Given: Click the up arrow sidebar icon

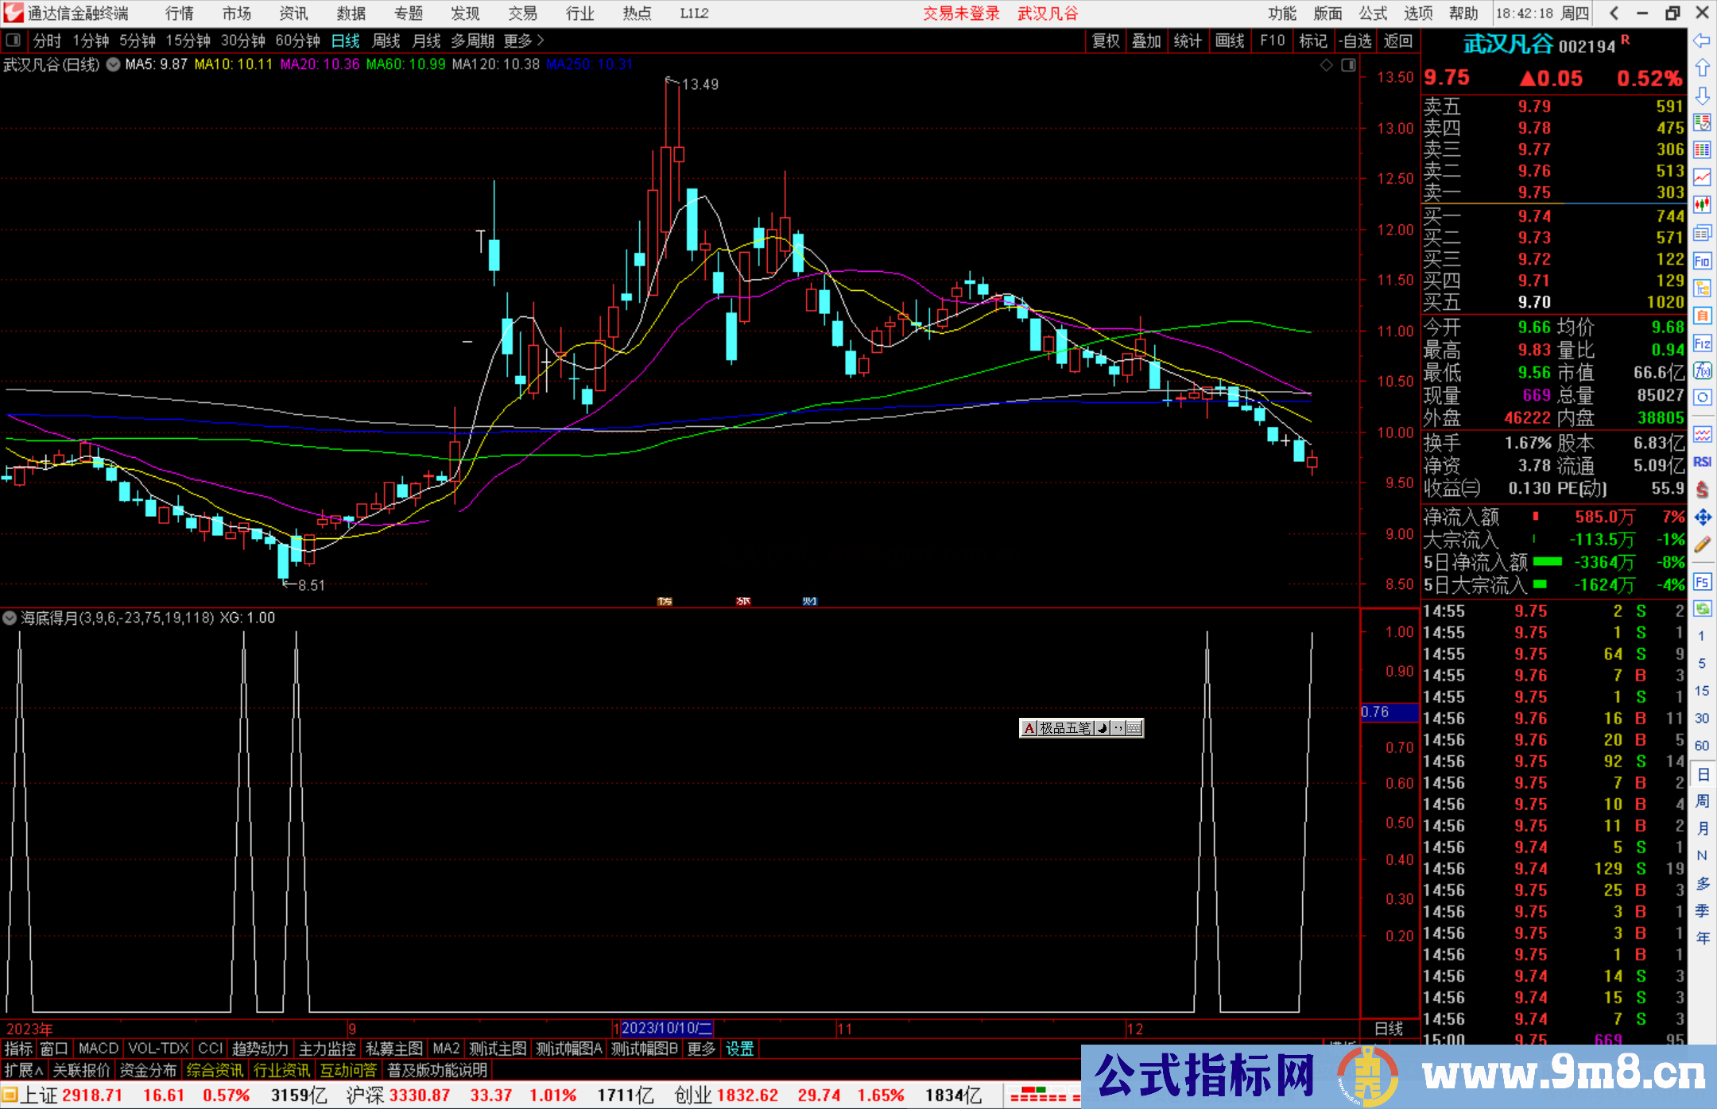Looking at the screenshot, I should click(x=1702, y=68).
